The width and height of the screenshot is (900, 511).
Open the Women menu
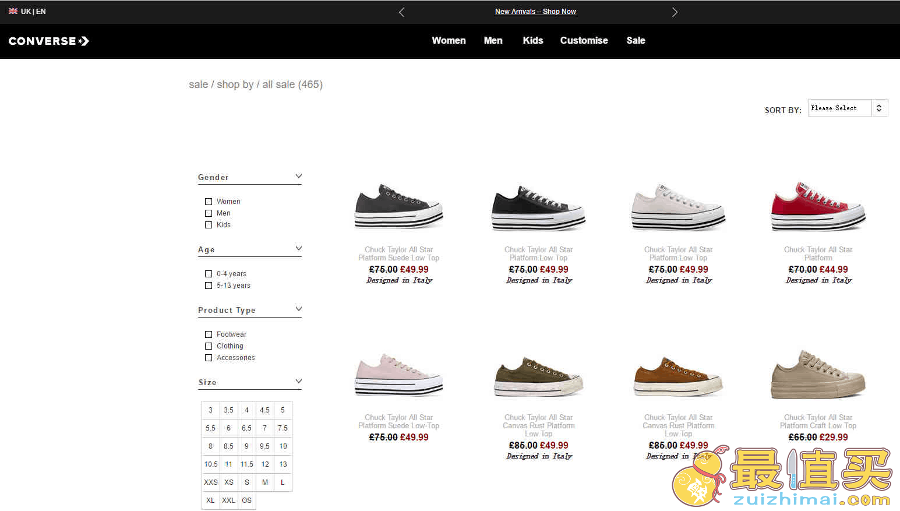(x=449, y=40)
